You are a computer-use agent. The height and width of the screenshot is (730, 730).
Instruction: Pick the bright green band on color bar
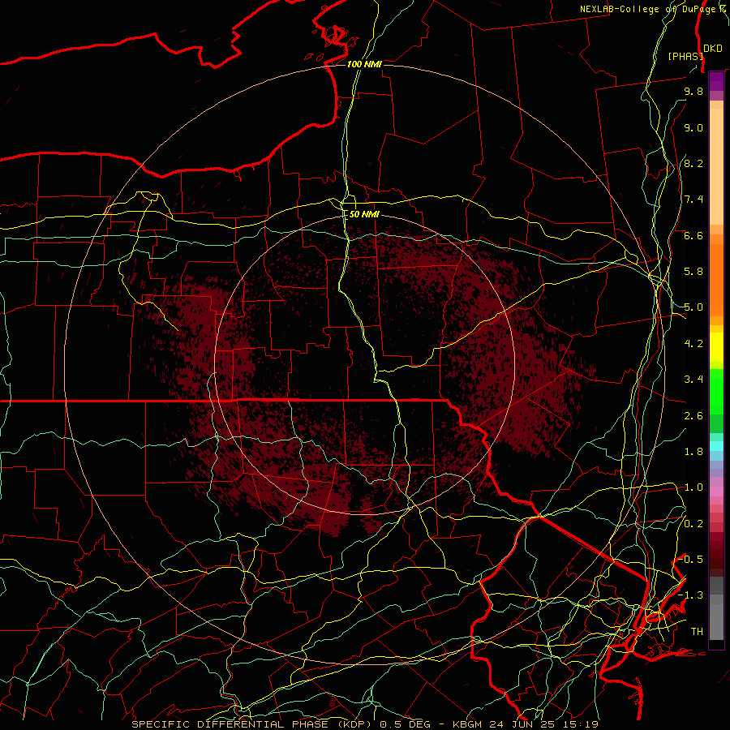[716, 392]
